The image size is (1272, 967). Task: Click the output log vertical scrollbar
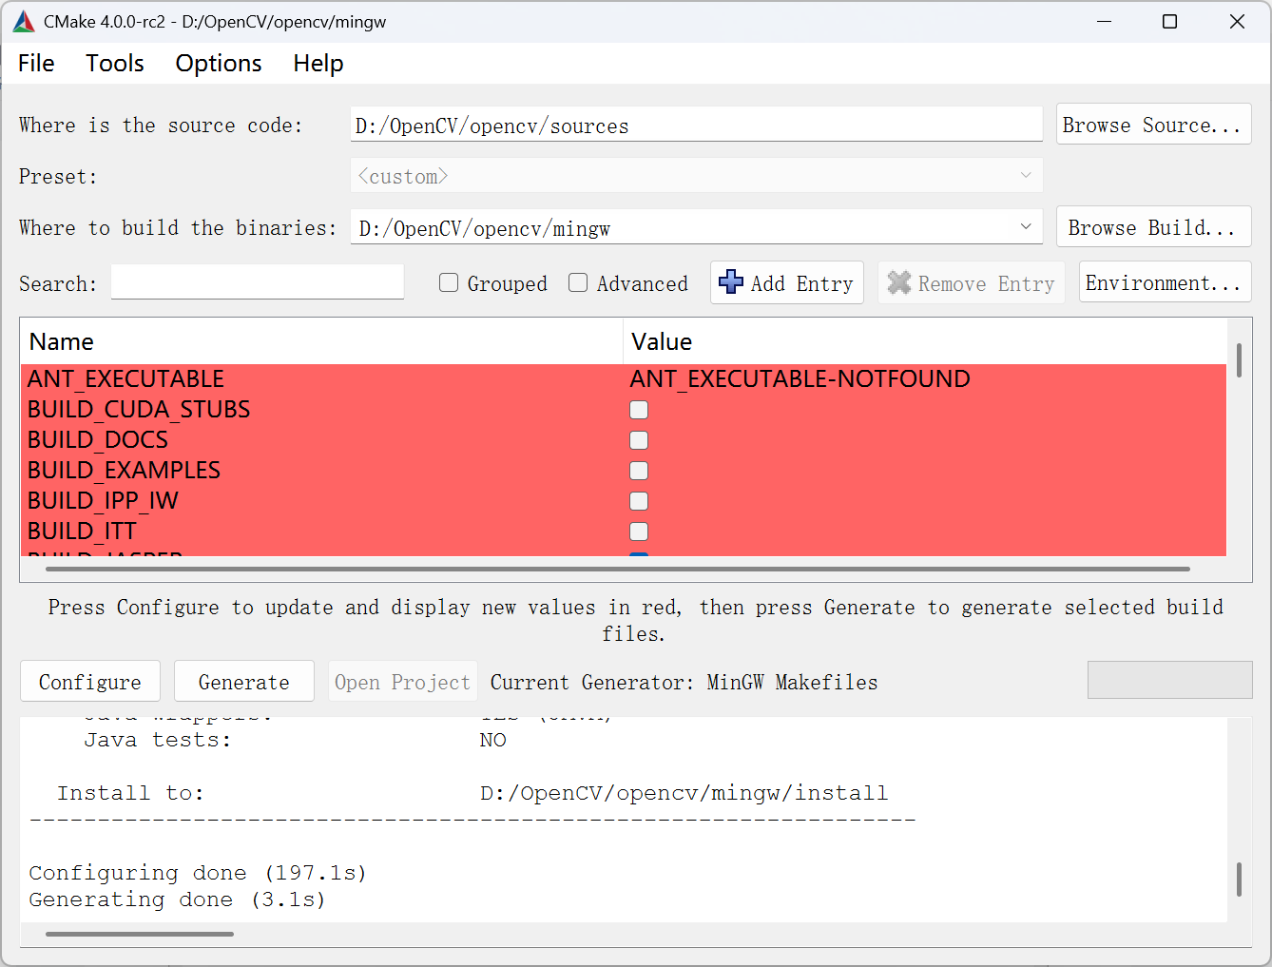1239,880
